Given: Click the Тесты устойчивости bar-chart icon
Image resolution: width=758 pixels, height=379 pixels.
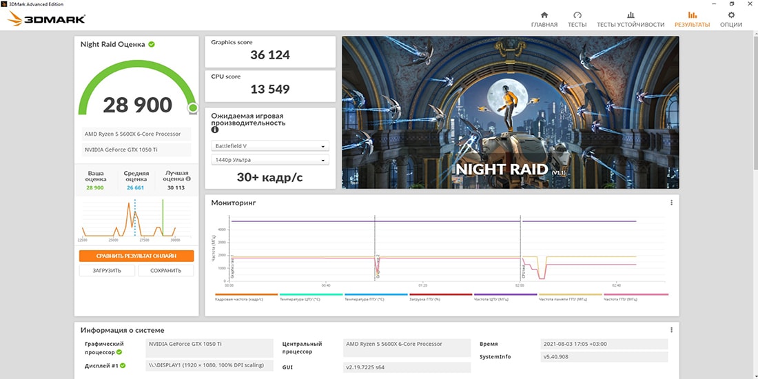Looking at the screenshot, I should point(630,15).
